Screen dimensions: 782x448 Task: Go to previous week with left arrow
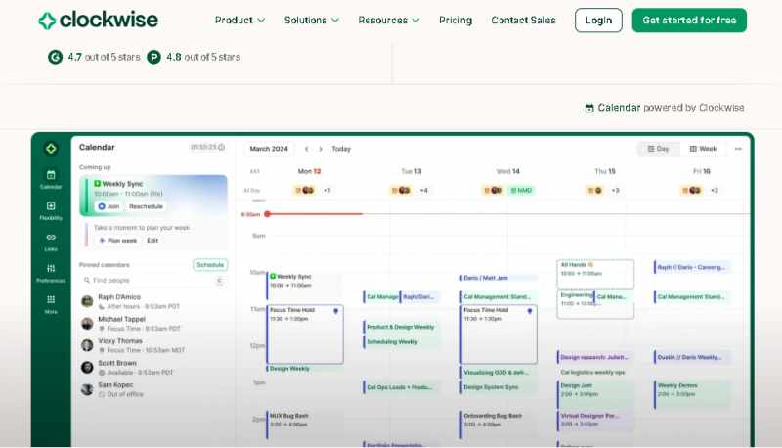306,149
